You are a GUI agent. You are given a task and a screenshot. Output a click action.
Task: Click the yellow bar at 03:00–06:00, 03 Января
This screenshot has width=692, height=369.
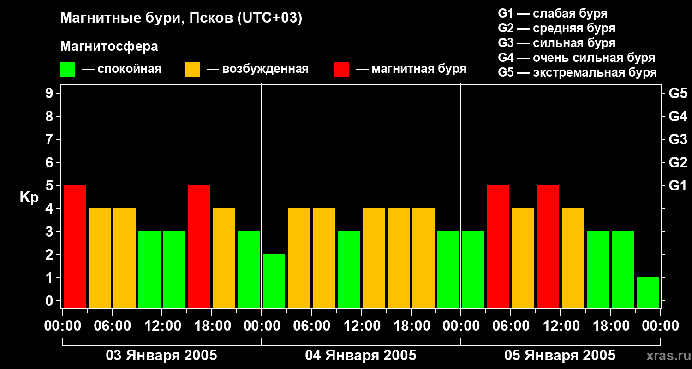pyautogui.click(x=100, y=258)
